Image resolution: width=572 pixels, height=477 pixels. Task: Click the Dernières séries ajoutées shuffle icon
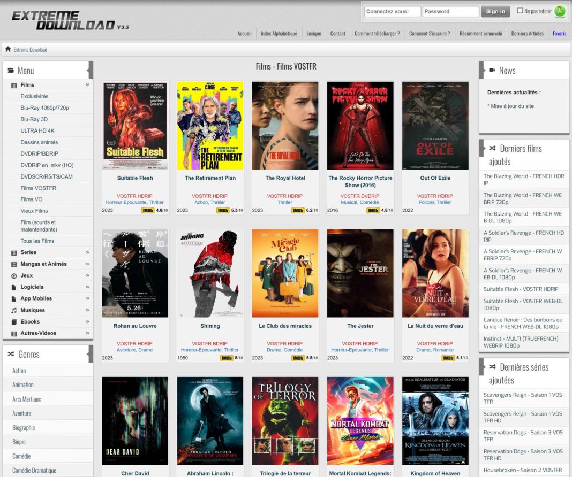click(492, 367)
